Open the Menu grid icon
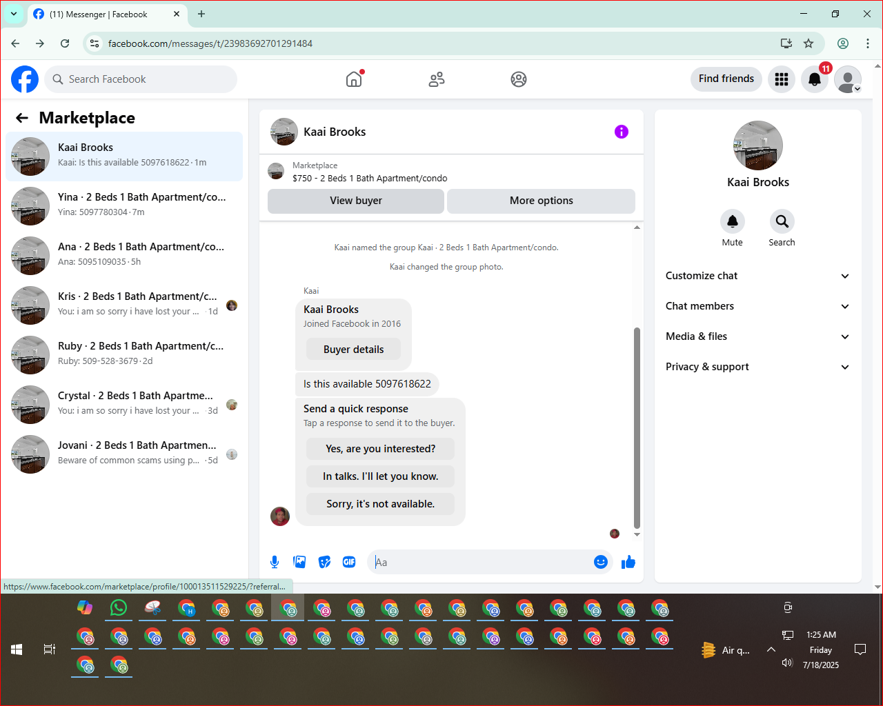 pos(782,79)
